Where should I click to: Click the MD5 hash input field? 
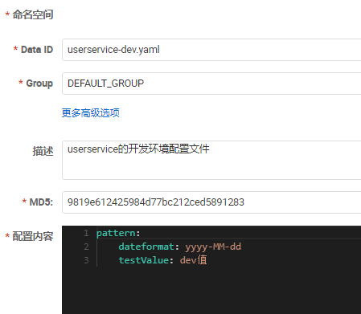[x=211, y=202]
